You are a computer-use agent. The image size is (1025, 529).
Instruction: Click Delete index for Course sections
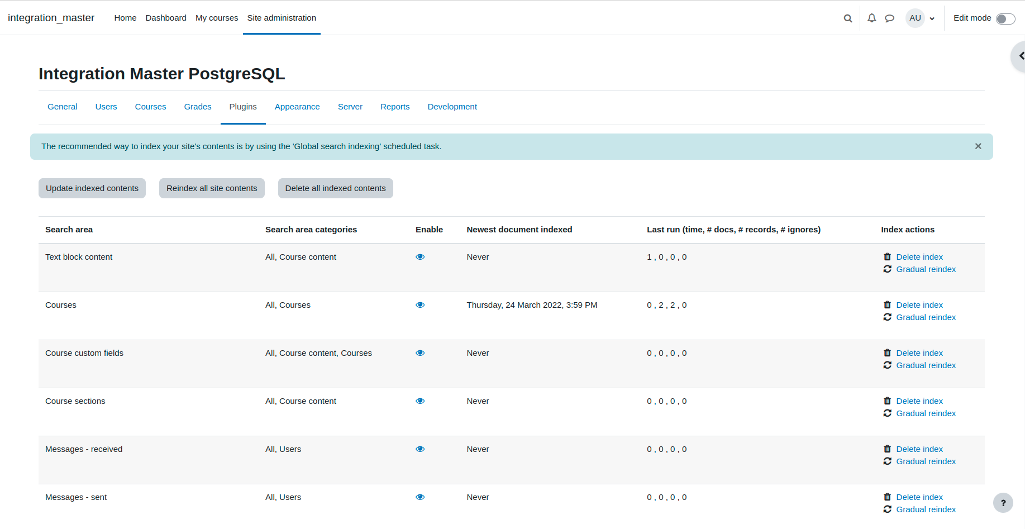[919, 401]
